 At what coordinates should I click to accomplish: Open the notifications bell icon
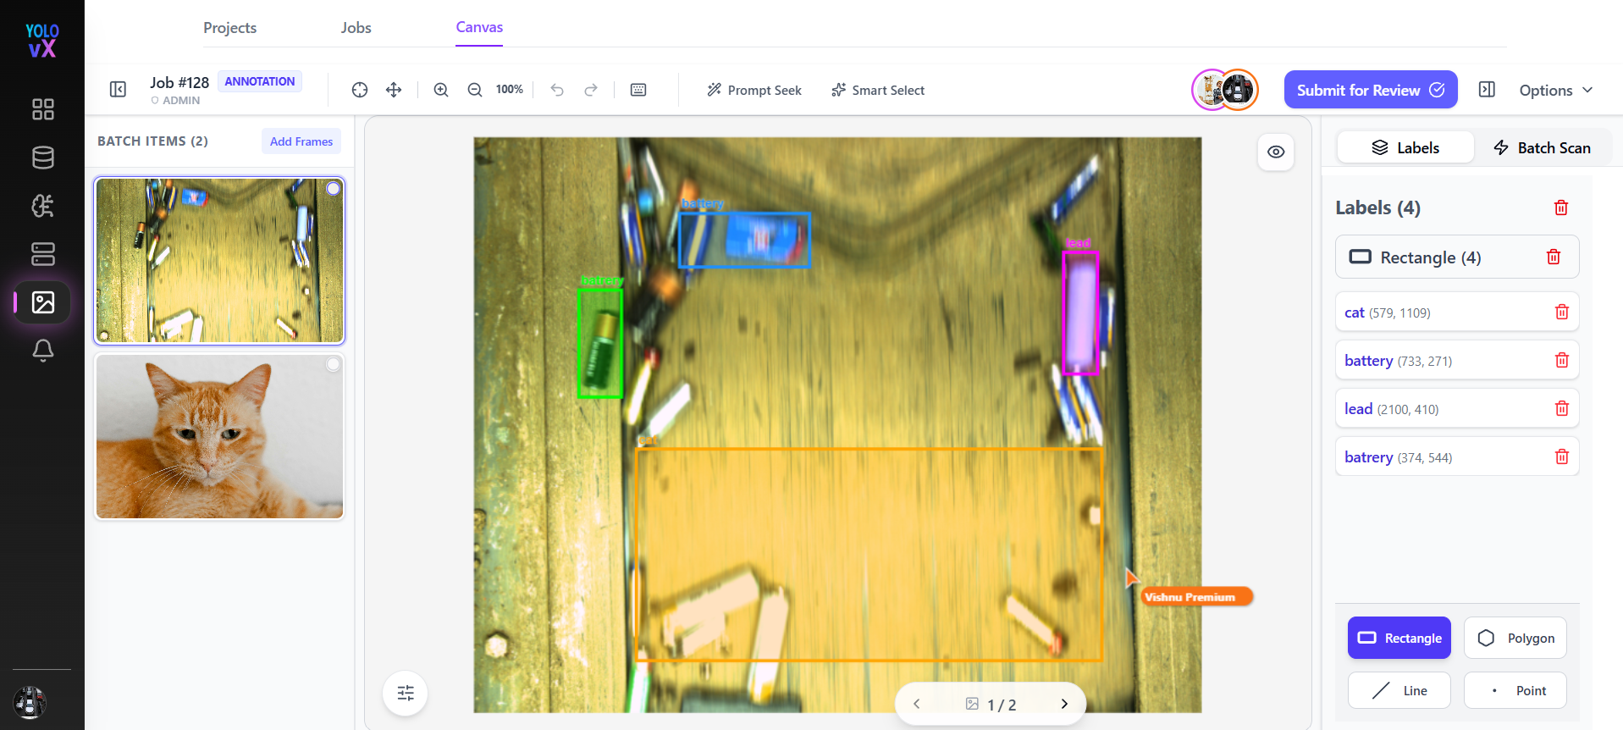coord(42,351)
